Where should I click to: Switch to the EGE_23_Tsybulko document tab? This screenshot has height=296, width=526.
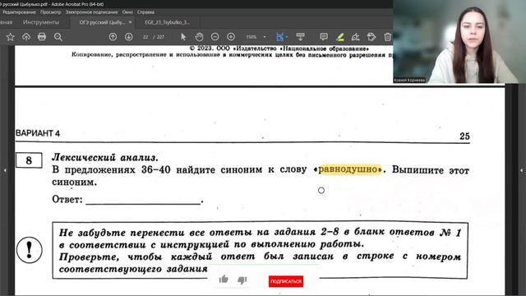coord(168,22)
